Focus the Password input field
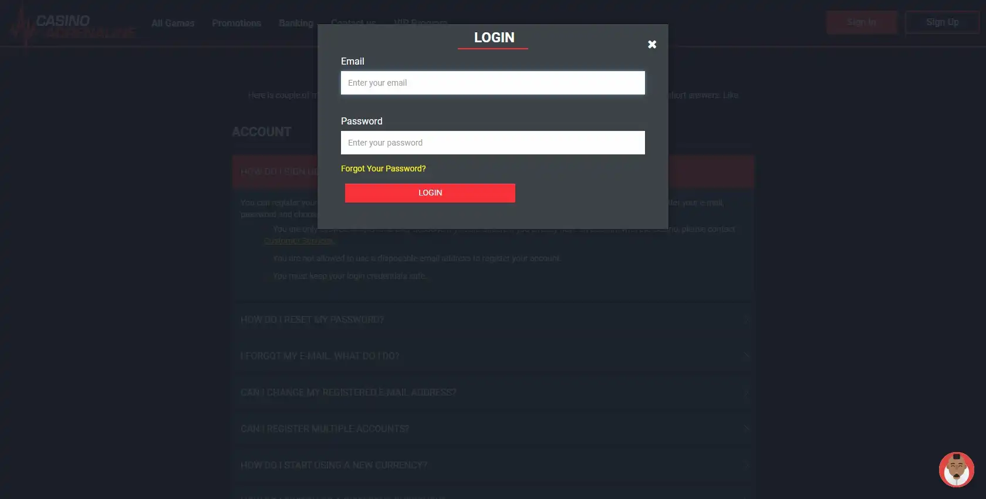This screenshot has width=986, height=499. click(492, 143)
